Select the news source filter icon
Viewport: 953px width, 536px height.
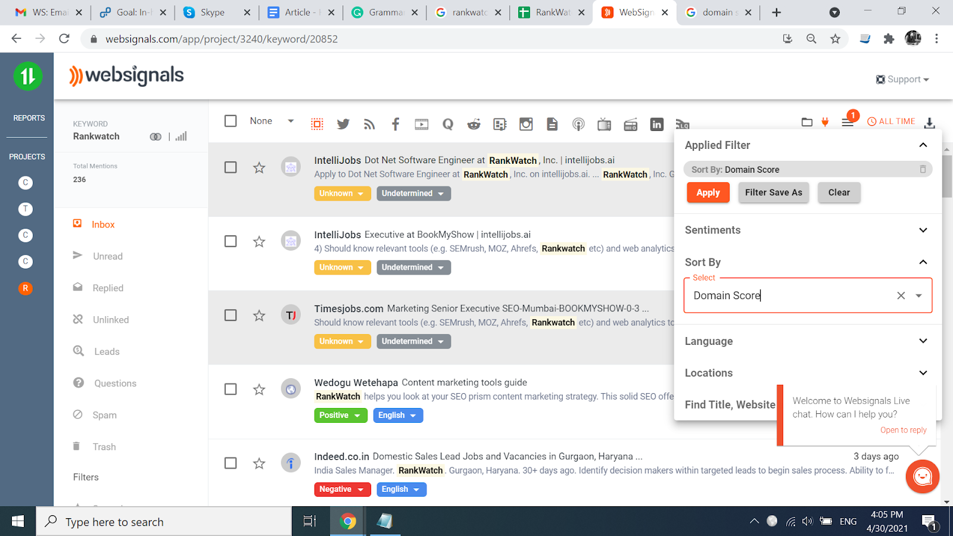pos(500,124)
